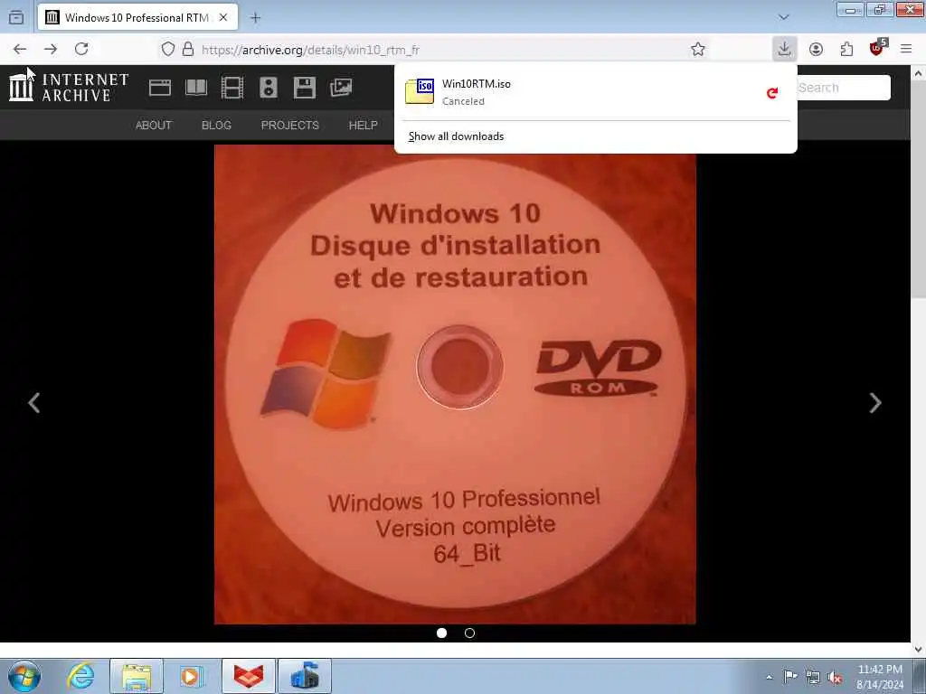Show next carousel image
This screenshot has height=694, width=926.
pos(875,402)
